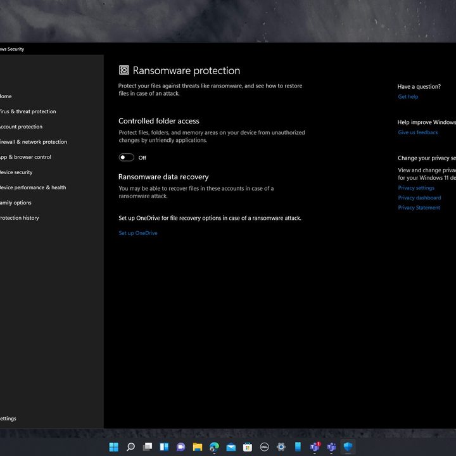Open the Your Phone taskbar app
Screen dimensions: 456x456
[x=298, y=446]
